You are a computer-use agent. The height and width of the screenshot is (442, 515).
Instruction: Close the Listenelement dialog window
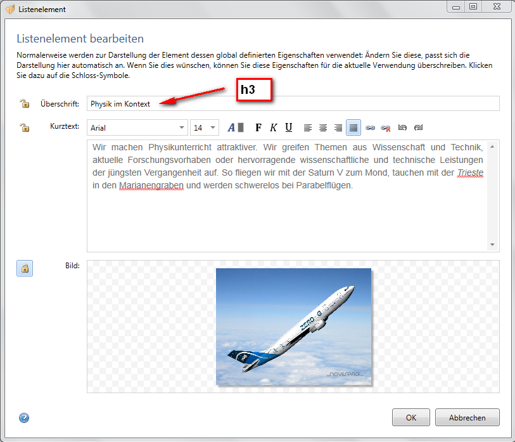(x=497, y=7)
